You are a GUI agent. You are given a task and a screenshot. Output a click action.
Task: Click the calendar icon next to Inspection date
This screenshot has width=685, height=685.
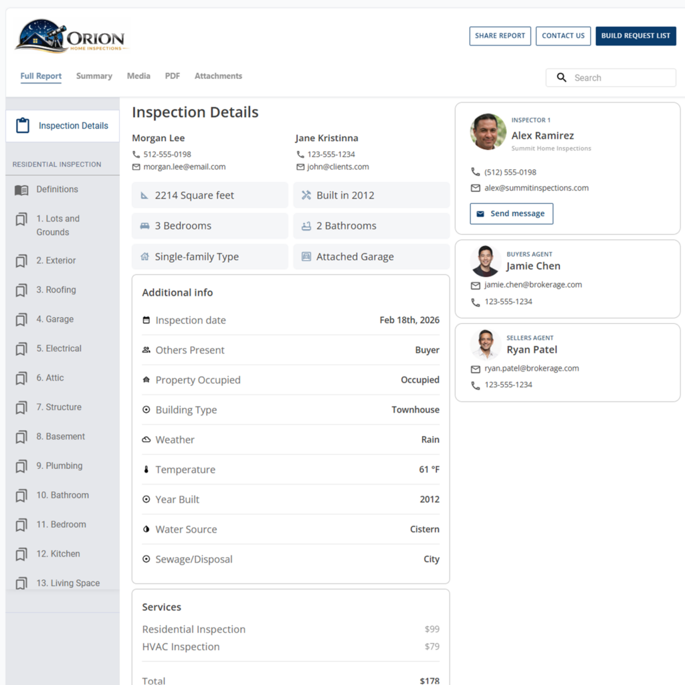pos(146,320)
